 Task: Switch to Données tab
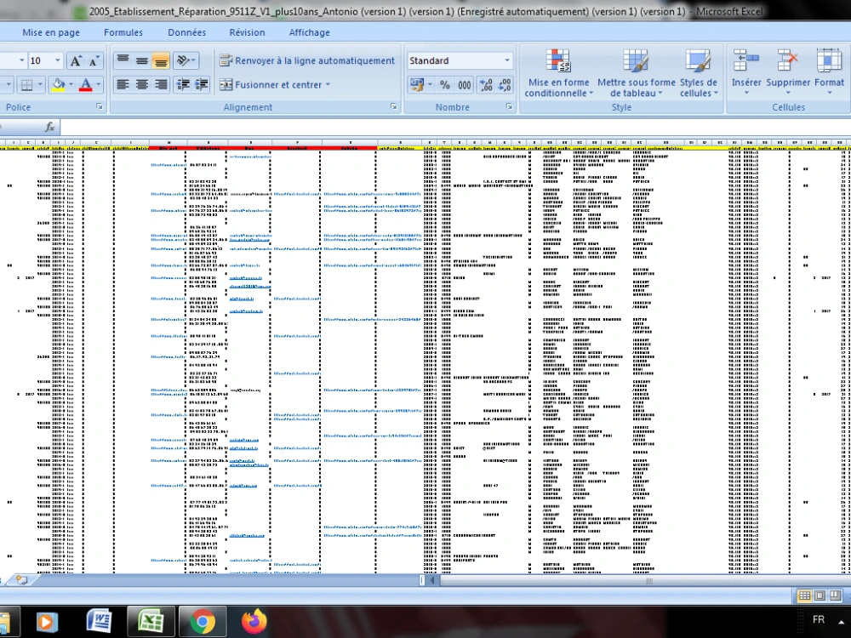click(x=186, y=32)
